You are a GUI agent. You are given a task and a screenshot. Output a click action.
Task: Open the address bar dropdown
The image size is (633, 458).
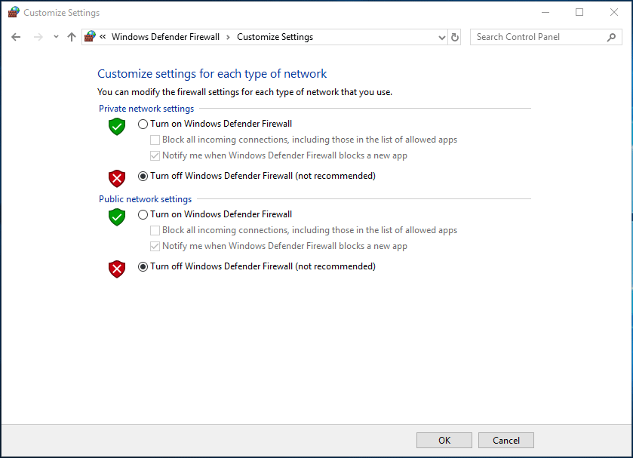441,36
